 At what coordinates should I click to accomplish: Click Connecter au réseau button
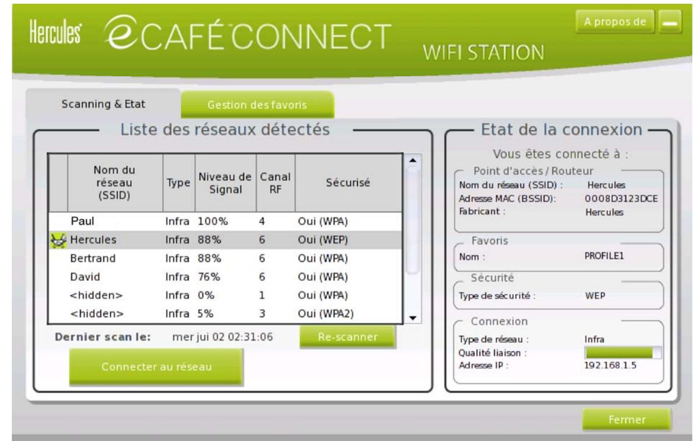point(155,367)
